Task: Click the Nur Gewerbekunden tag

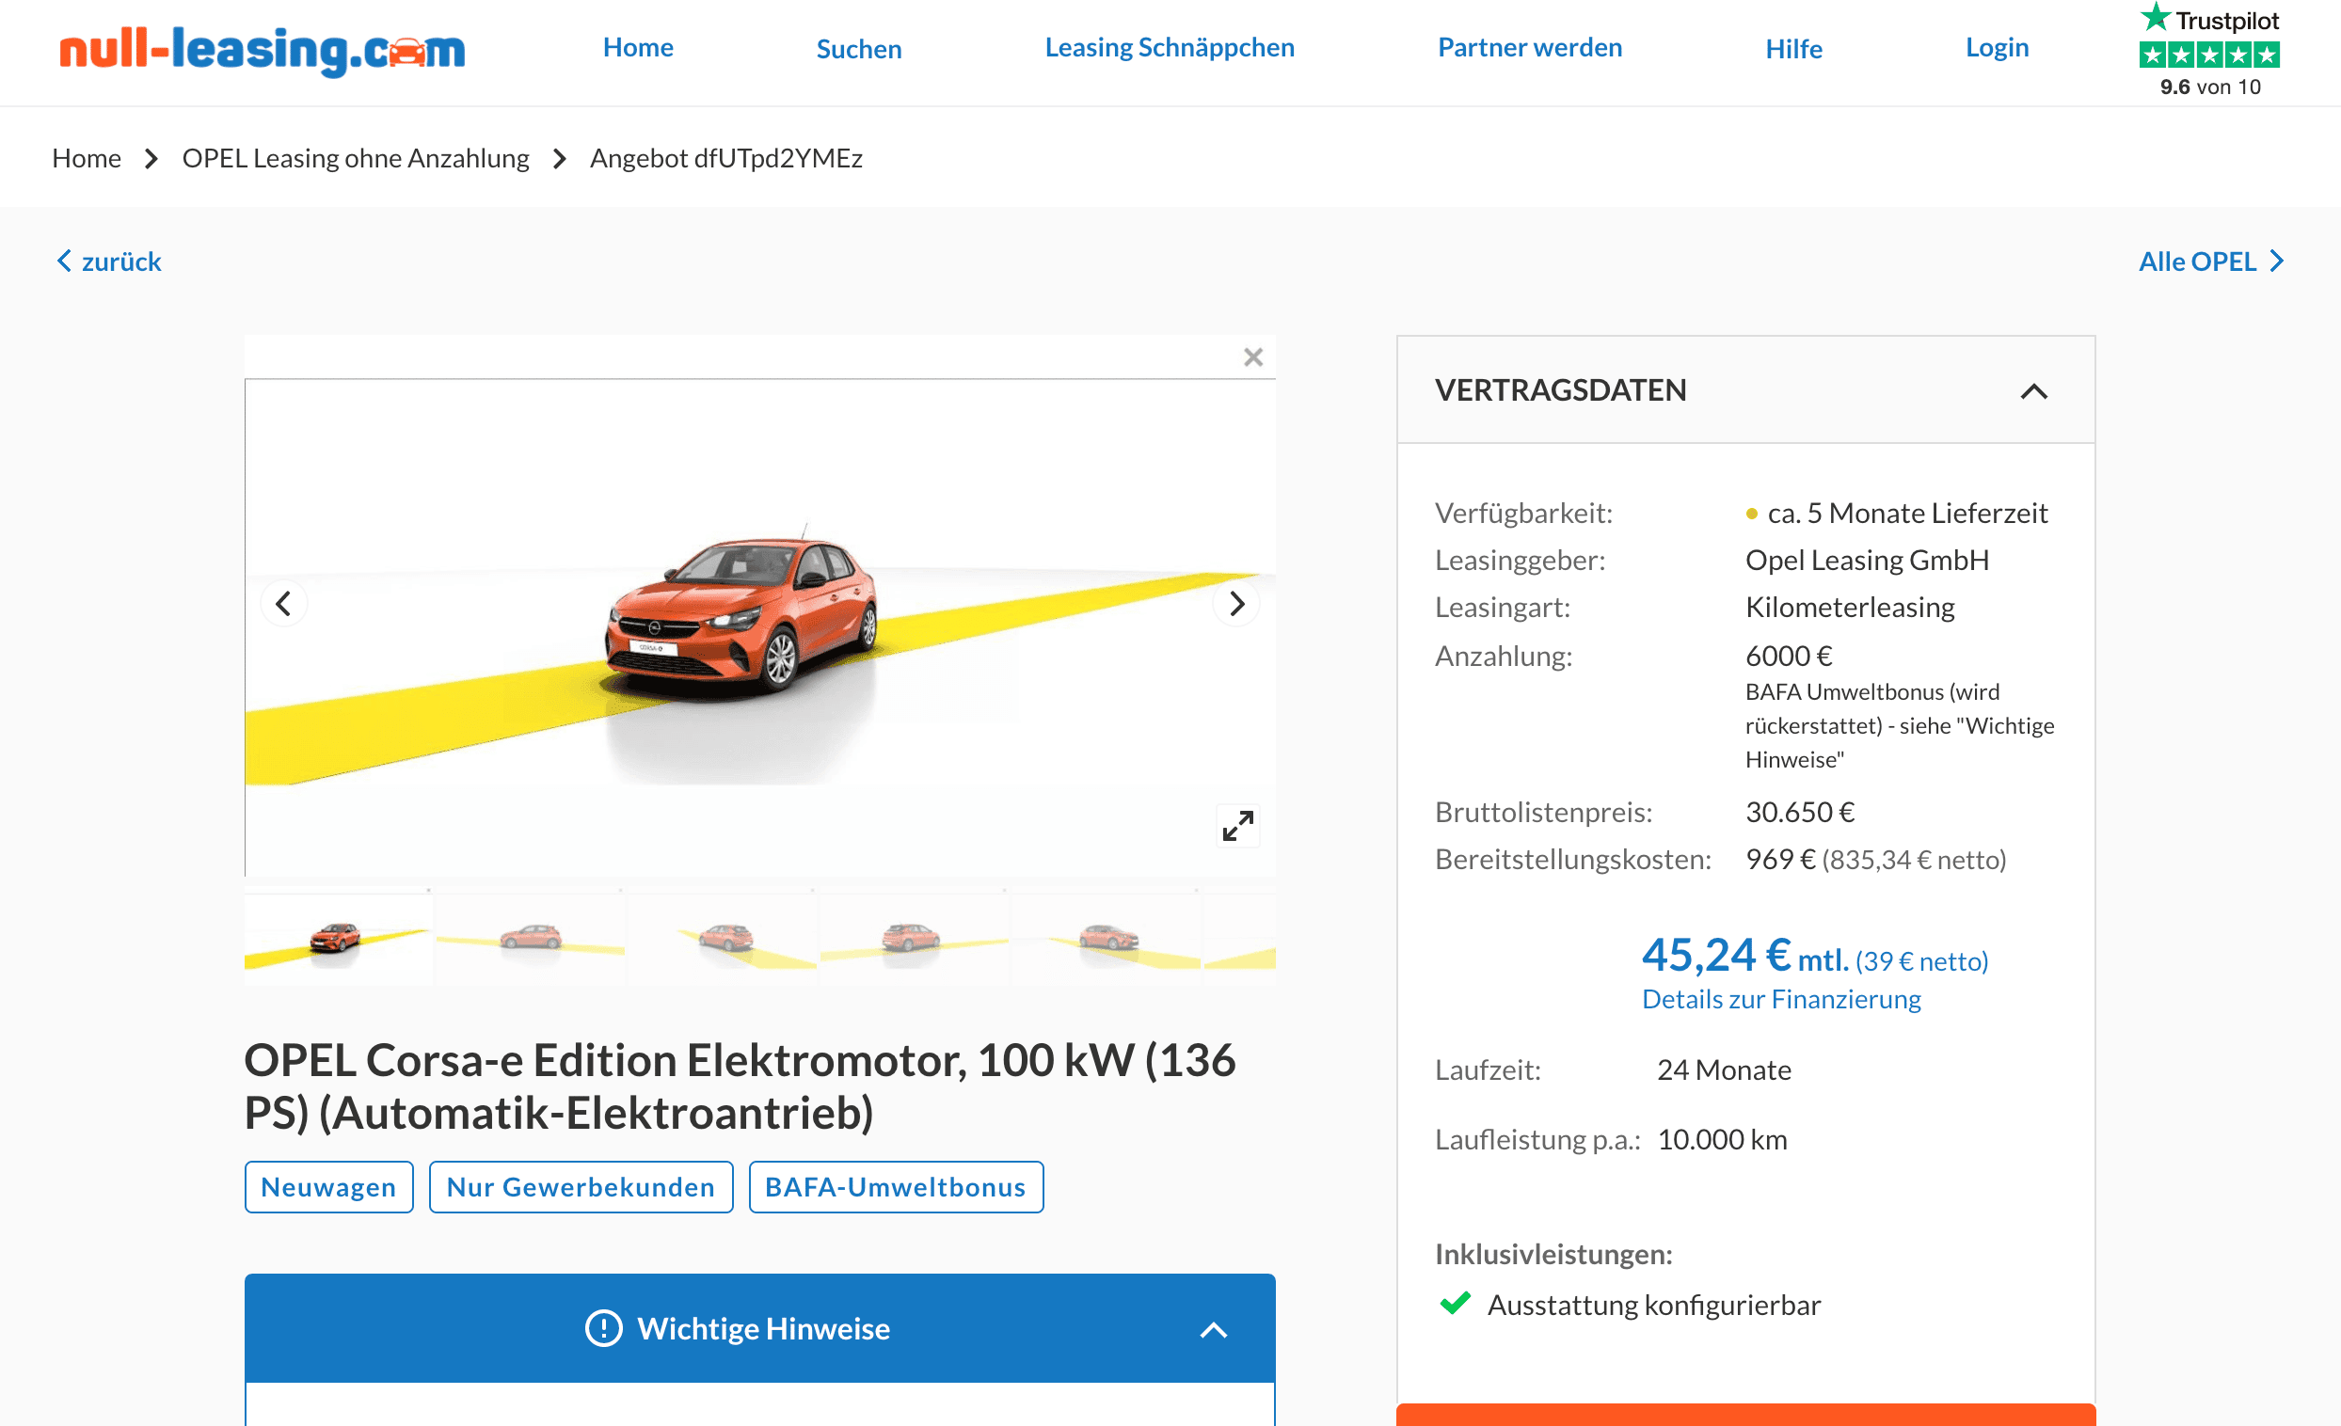Action: pyautogui.click(x=581, y=1187)
